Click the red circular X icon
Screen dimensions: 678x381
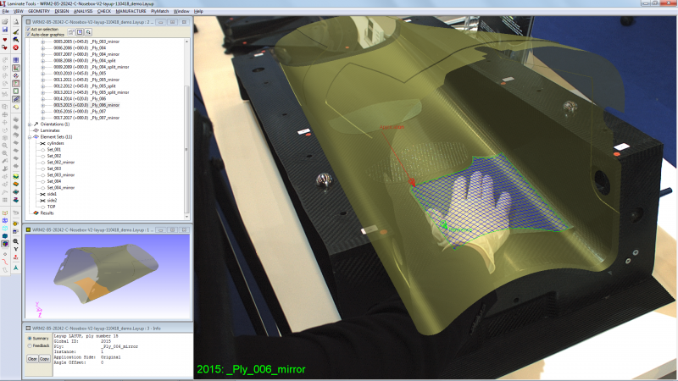click(x=15, y=47)
